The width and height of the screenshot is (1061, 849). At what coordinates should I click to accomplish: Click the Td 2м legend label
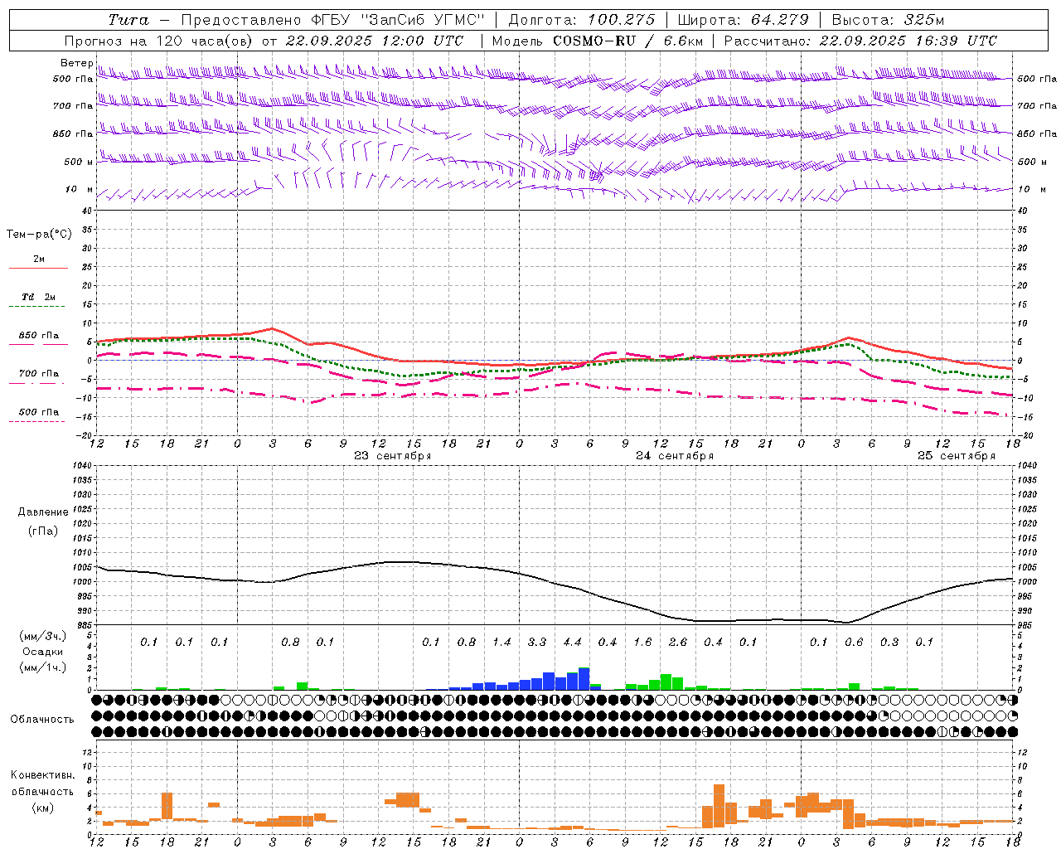point(39,297)
